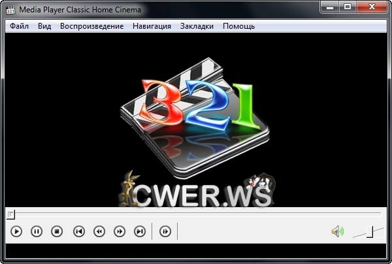Stop playback with the Stop button
This screenshot has width=392, height=264.
click(57, 231)
